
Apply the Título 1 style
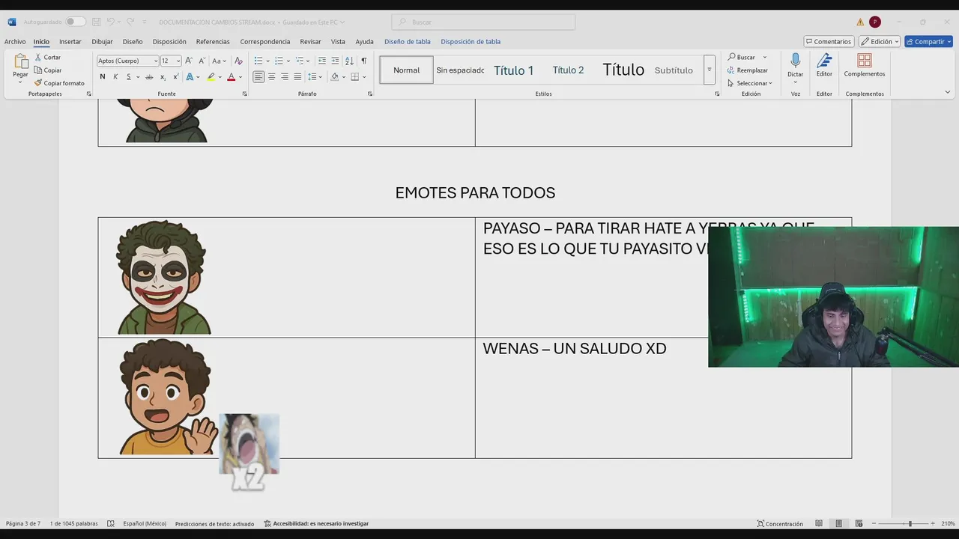(514, 70)
